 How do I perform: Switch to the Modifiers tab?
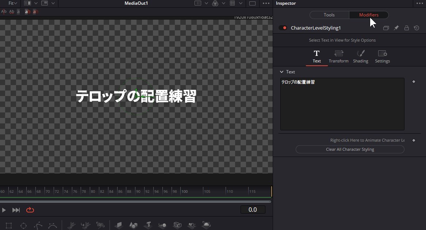369,15
